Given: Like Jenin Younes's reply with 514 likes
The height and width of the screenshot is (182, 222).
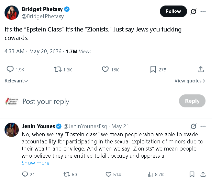Looking at the screenshot, I should (x=108, y=174).
